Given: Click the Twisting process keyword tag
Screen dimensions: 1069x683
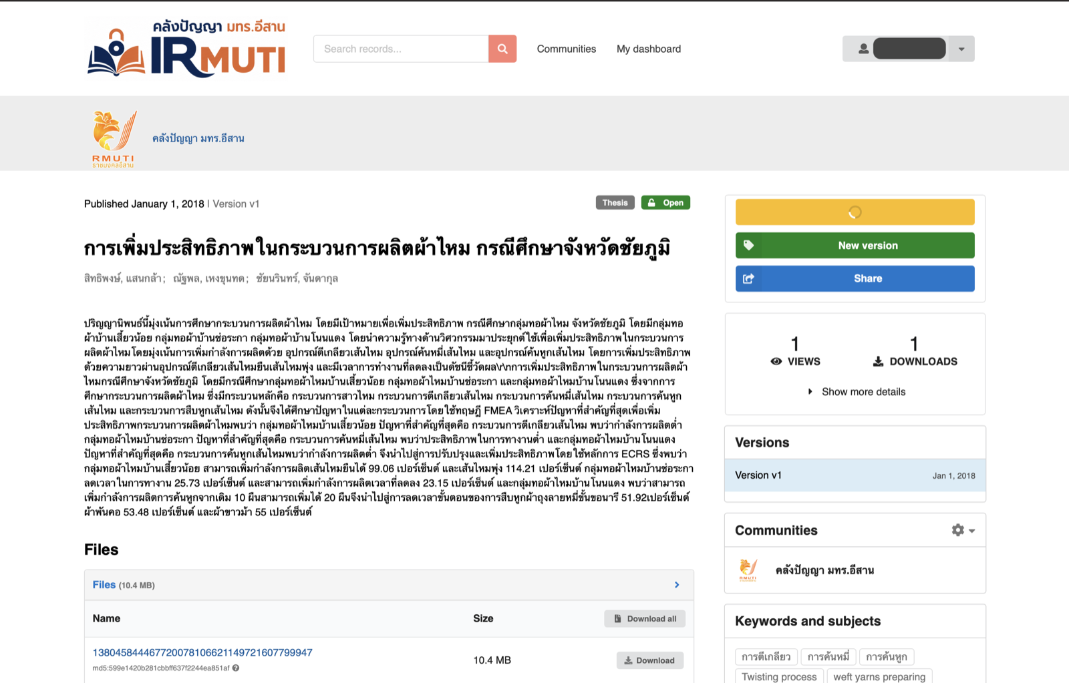Looking at the screenshot, I should tap(779, 676).
